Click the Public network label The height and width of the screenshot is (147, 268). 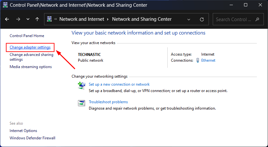(x=91, y=60)
